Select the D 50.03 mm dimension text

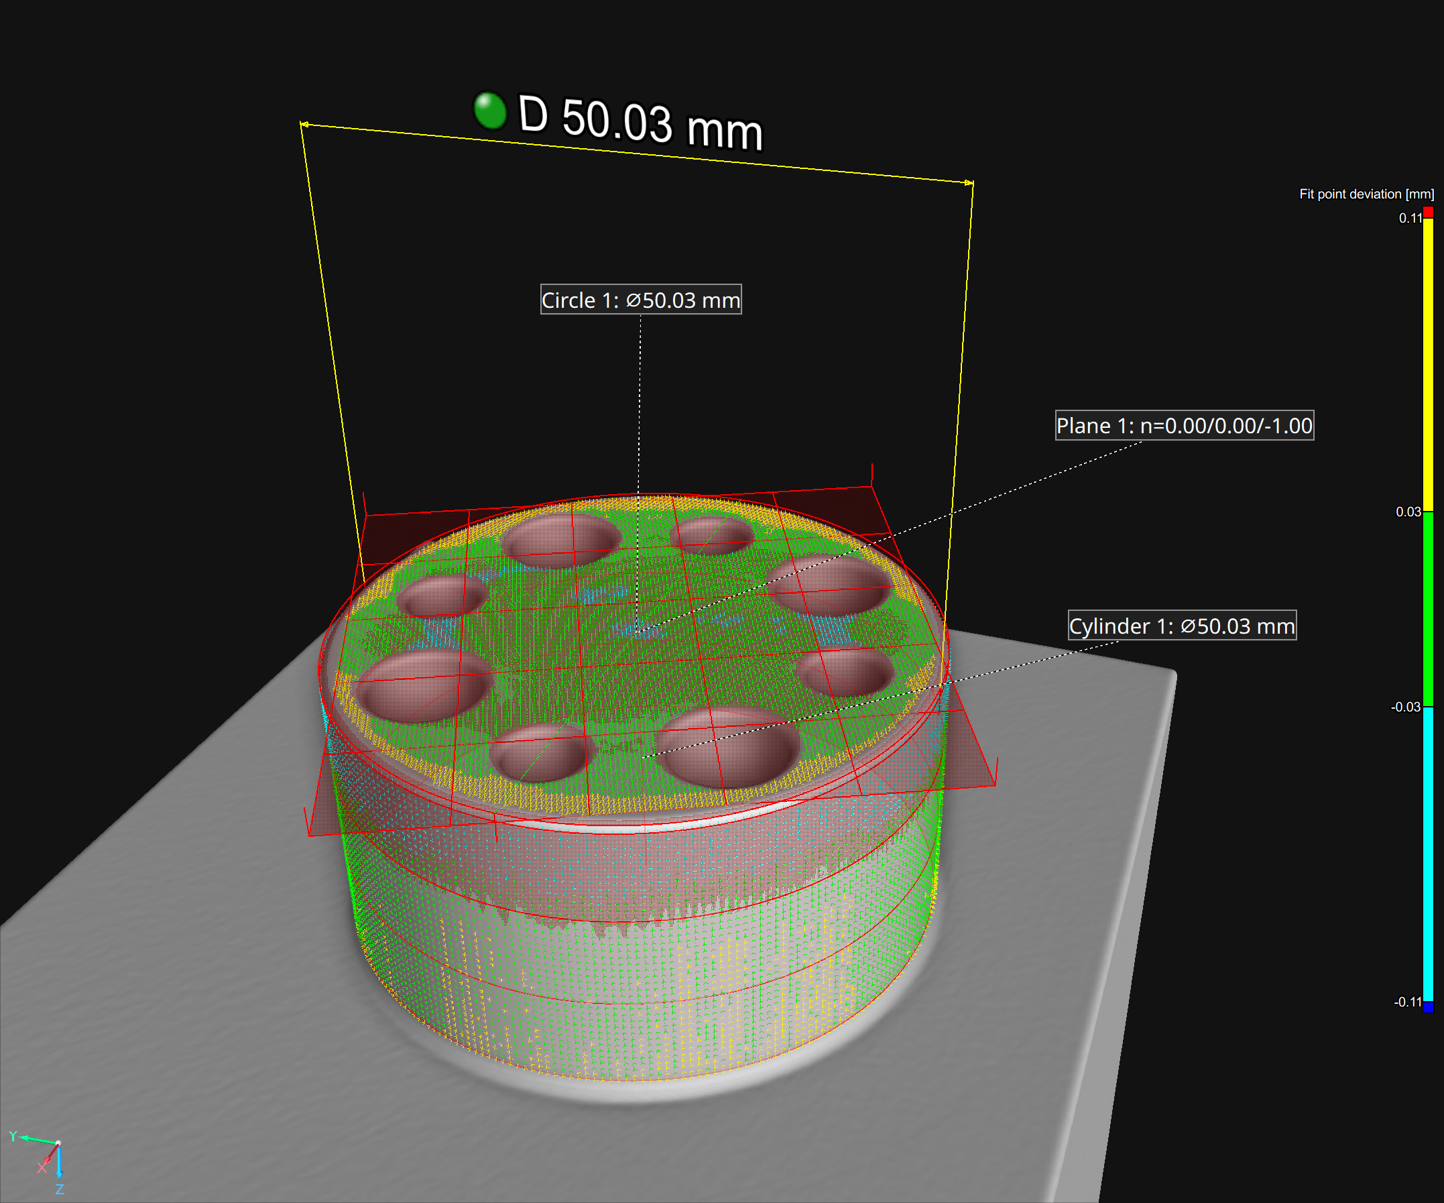pos(640,122)
